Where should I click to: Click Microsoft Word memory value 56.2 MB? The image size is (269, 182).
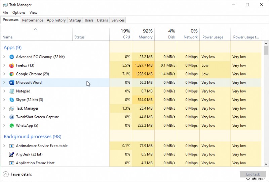[146, 82]
